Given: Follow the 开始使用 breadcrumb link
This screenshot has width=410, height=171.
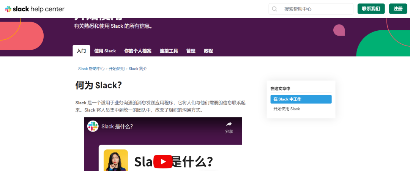Looking at the screenshot, I should click(x=117, y=69).
